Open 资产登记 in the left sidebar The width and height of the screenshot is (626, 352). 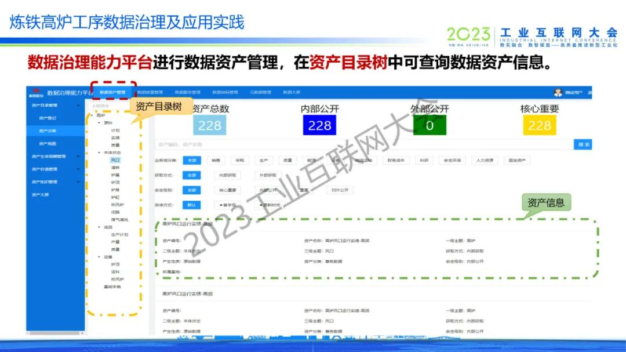pos(48,118)
